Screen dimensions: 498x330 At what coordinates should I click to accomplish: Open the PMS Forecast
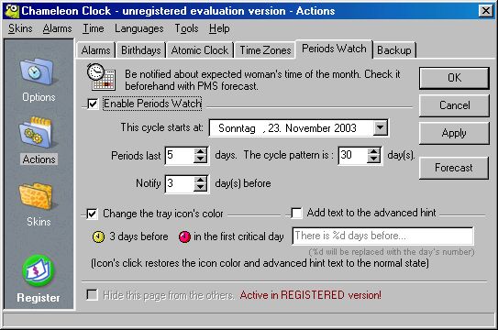point(454,168)
